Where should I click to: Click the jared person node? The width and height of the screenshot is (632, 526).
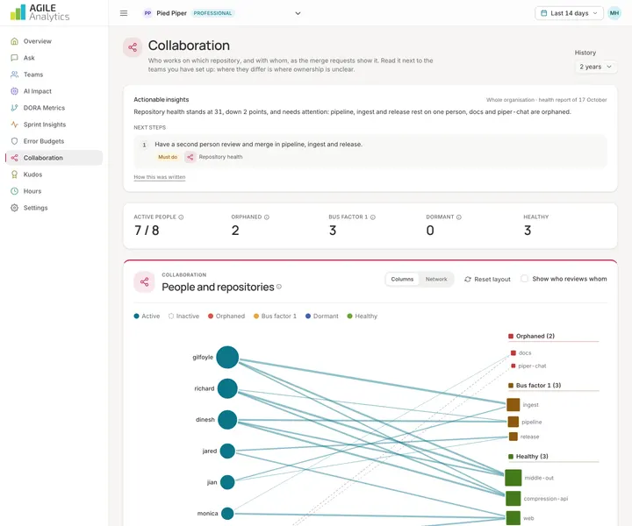coord(227,451)
